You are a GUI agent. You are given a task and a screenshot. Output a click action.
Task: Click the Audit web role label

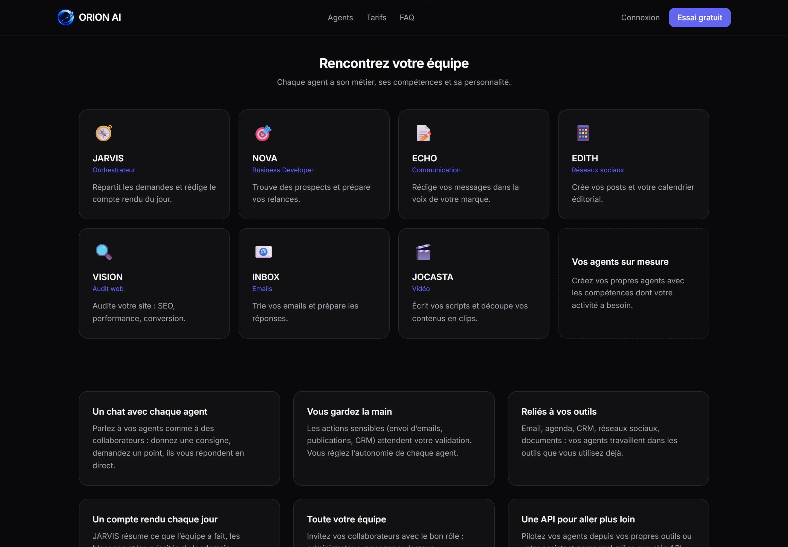click(108, 289)
